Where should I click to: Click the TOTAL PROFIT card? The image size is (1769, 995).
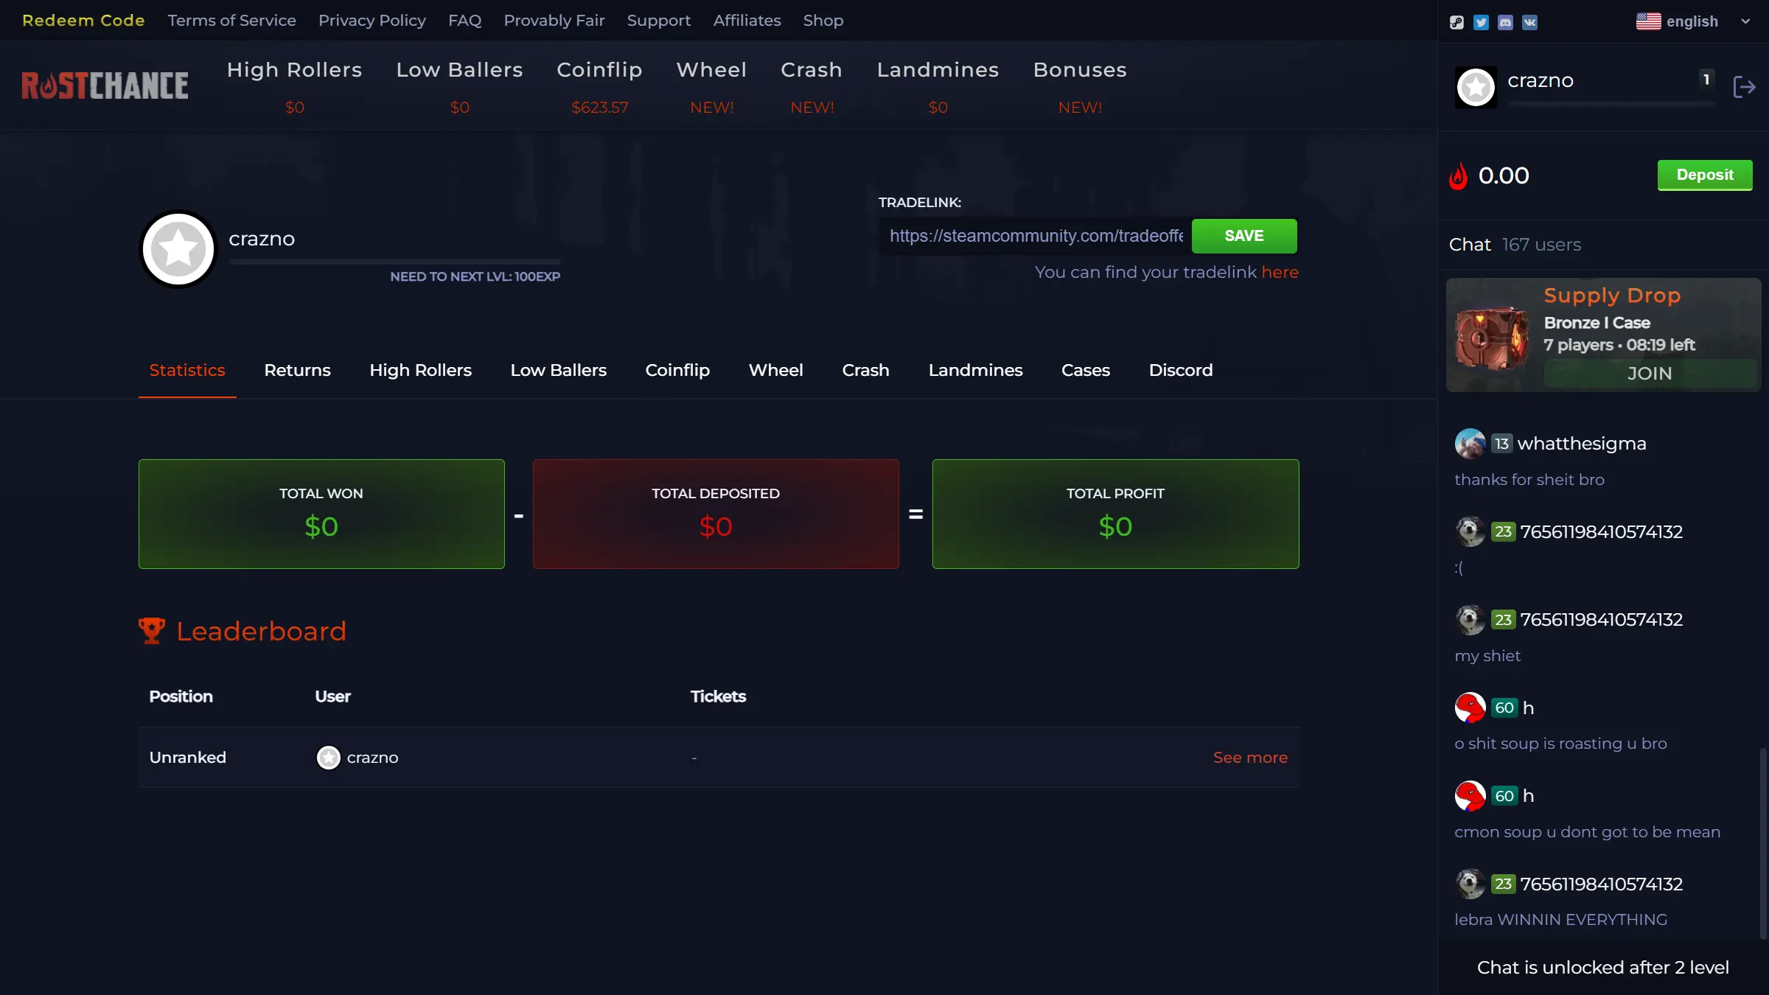coord(1115,514)
